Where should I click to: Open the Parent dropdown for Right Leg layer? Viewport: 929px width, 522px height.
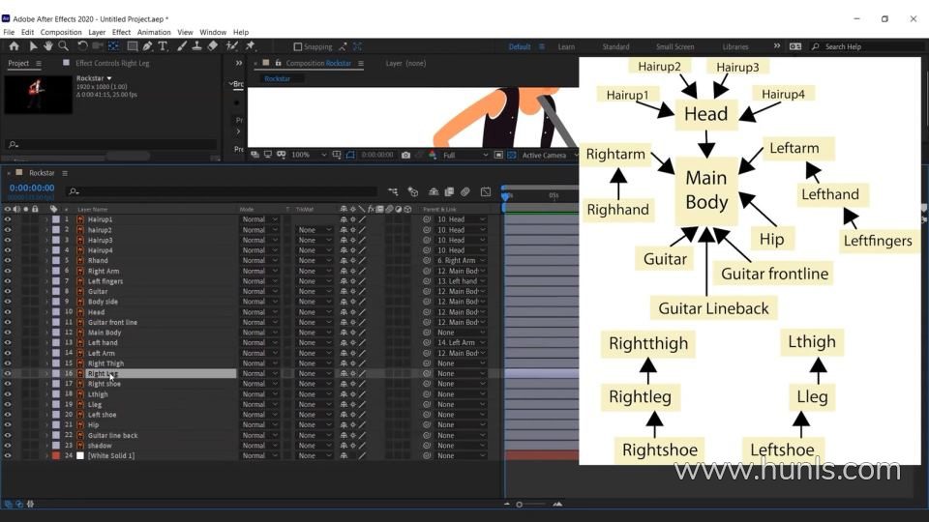point(461,373)
